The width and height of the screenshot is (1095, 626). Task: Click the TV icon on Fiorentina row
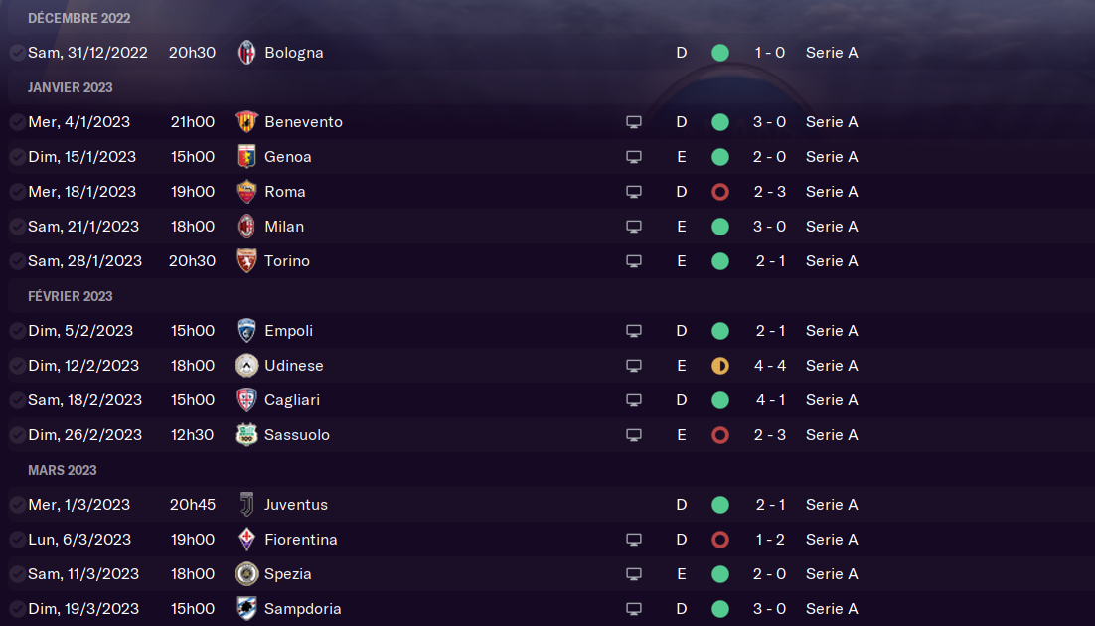click(633, 540)
